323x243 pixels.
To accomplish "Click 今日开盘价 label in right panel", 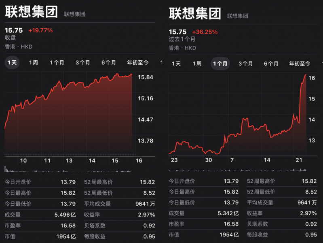I will point(182,181).
